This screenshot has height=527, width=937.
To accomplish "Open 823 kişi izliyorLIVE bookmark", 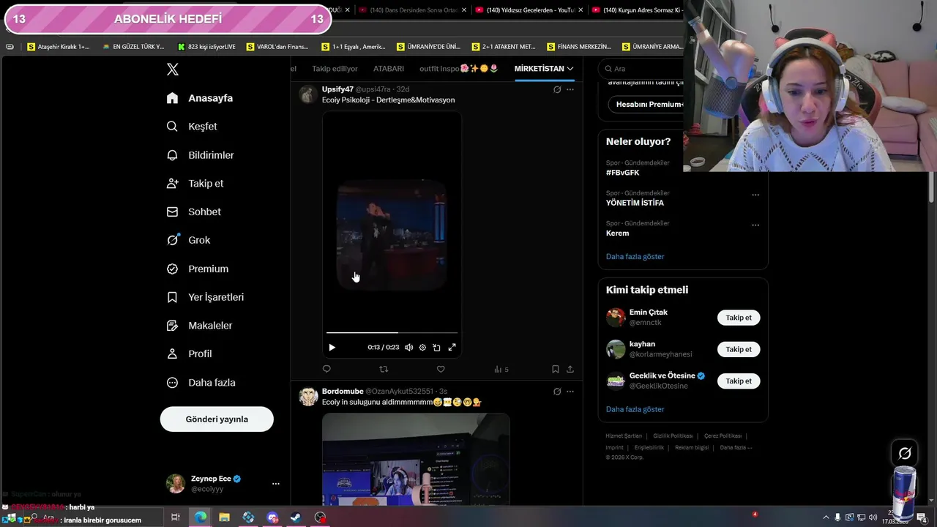I will [207, 47].
